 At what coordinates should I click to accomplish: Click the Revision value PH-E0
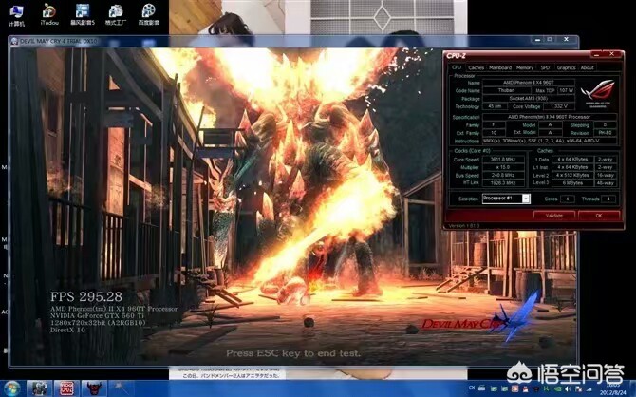(606, 133)
